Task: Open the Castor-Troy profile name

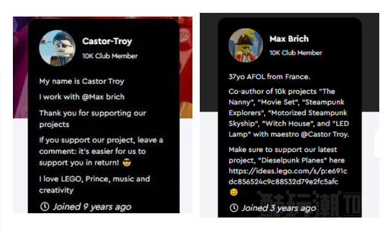Action: pos(107,41)
